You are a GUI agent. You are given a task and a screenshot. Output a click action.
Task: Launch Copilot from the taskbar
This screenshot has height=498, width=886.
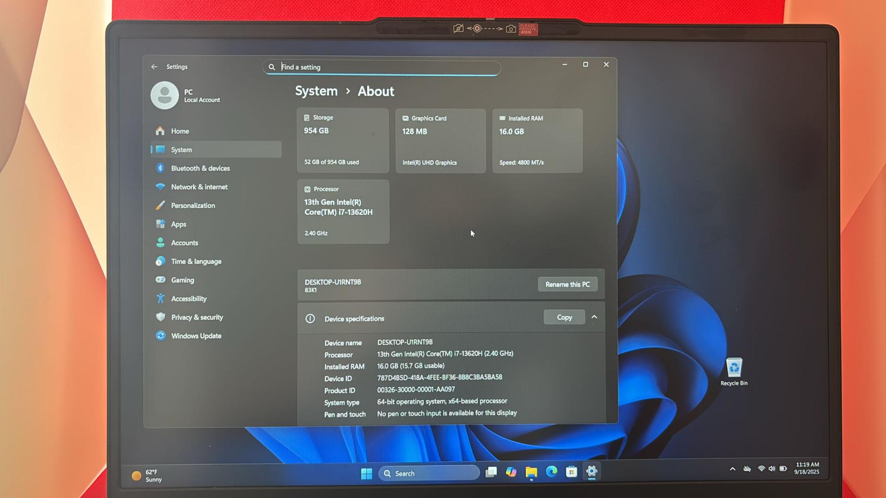[511, 472]
